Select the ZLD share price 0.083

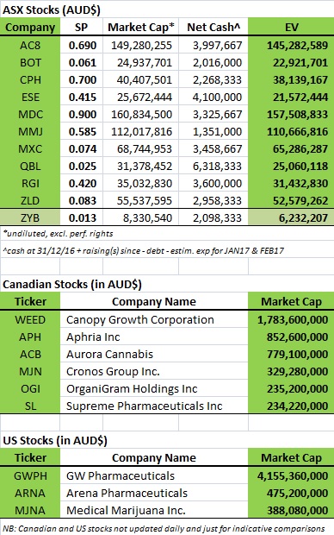pos(82,200)
